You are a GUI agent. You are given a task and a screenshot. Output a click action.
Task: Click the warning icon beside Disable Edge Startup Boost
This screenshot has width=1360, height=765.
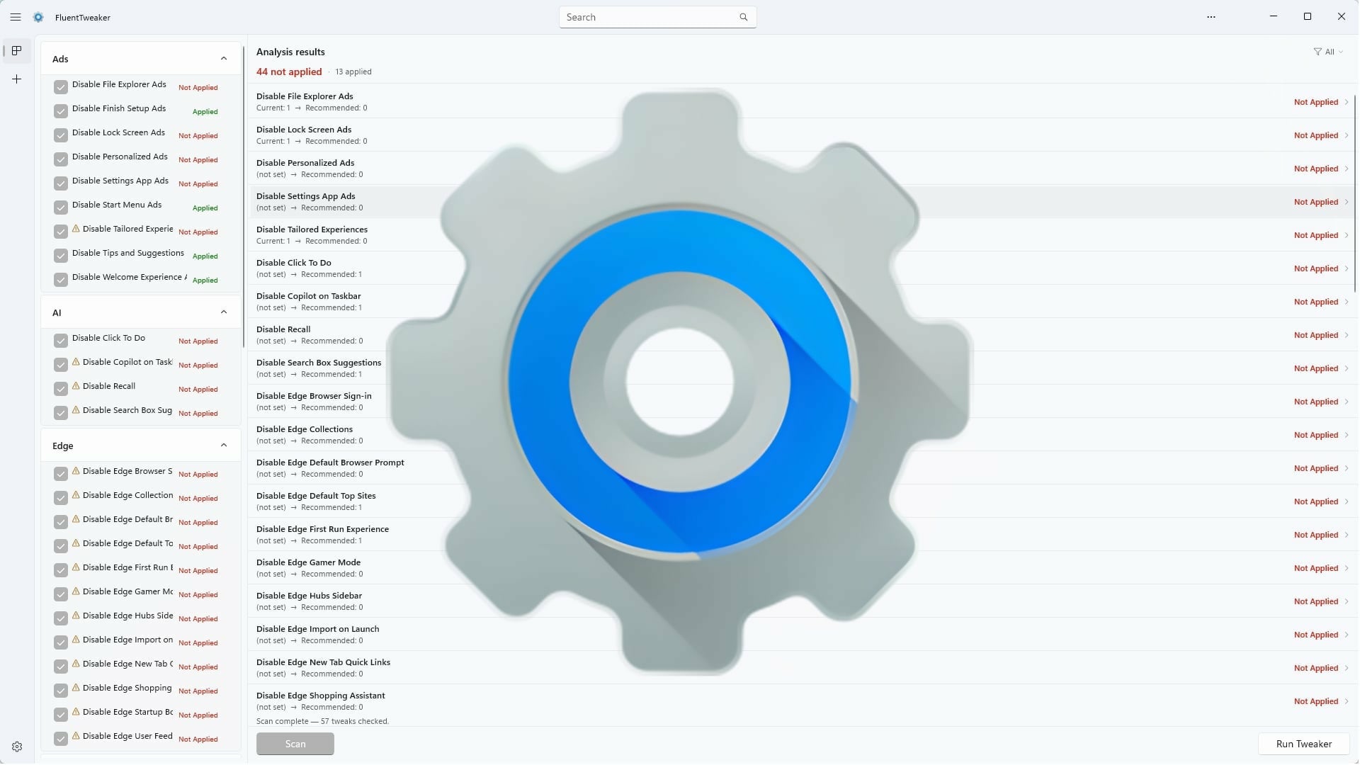pos(76,712)
